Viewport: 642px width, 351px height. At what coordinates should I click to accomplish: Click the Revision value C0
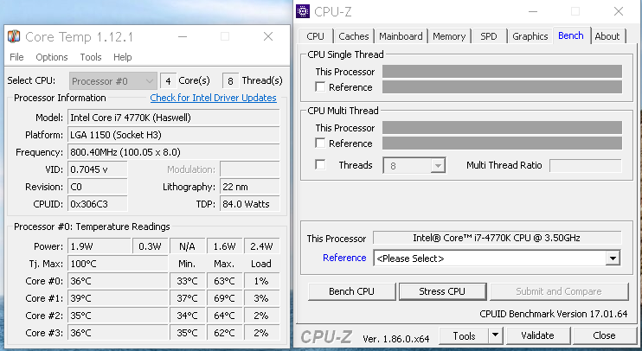click(98, 187)
